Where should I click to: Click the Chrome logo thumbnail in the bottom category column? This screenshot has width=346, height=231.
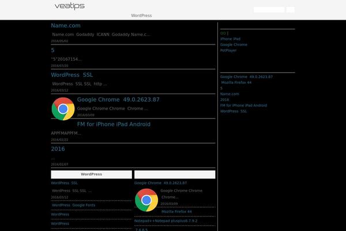[x=146, y=200]
